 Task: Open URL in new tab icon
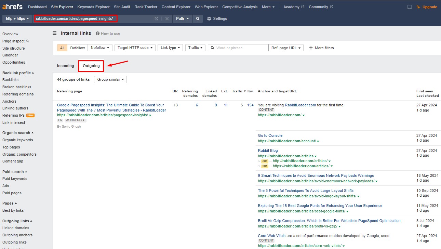tap(157, 19)
